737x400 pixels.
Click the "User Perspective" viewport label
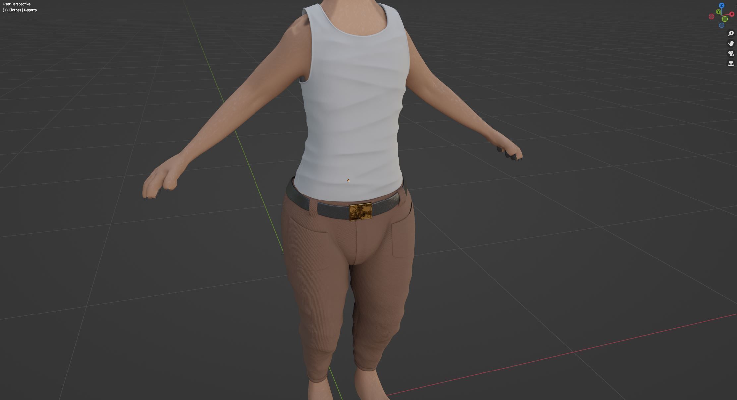click(17, 4)
